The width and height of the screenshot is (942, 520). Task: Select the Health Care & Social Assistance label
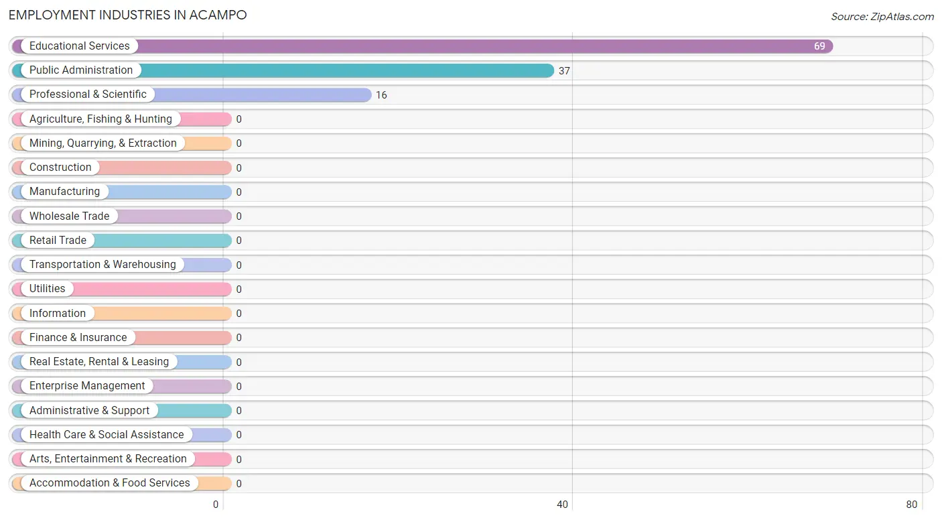pyautogui.click(x=107, y=435)
